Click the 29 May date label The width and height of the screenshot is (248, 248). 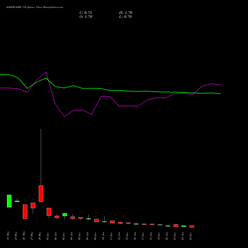[40, 236]
